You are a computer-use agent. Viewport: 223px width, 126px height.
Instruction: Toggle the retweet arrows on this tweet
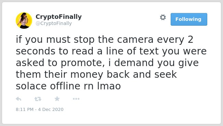pos(38,99)
